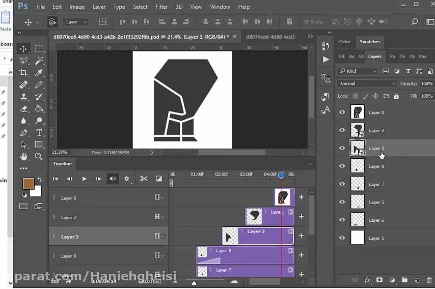Select the Horizontal Type tool
Image resolution: width=435 pixels, height=289 pixels.
39,133
